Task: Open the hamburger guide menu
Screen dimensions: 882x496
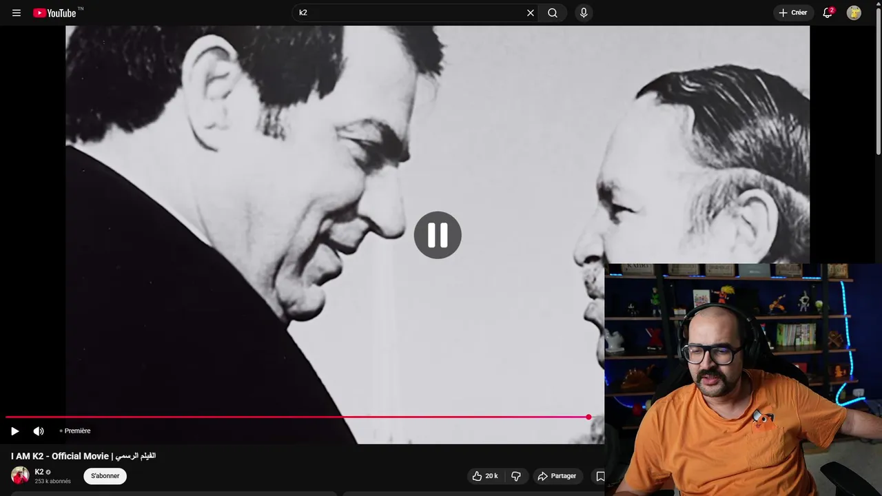Action: pyautogui.click(x=17, y=13)
